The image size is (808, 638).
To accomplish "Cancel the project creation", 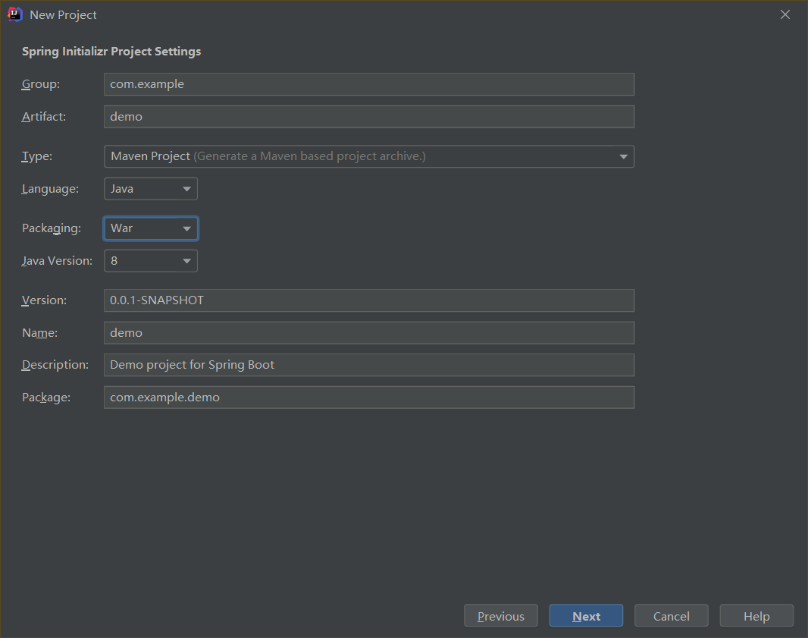I will pyautogui.click(x=671, y=616).
